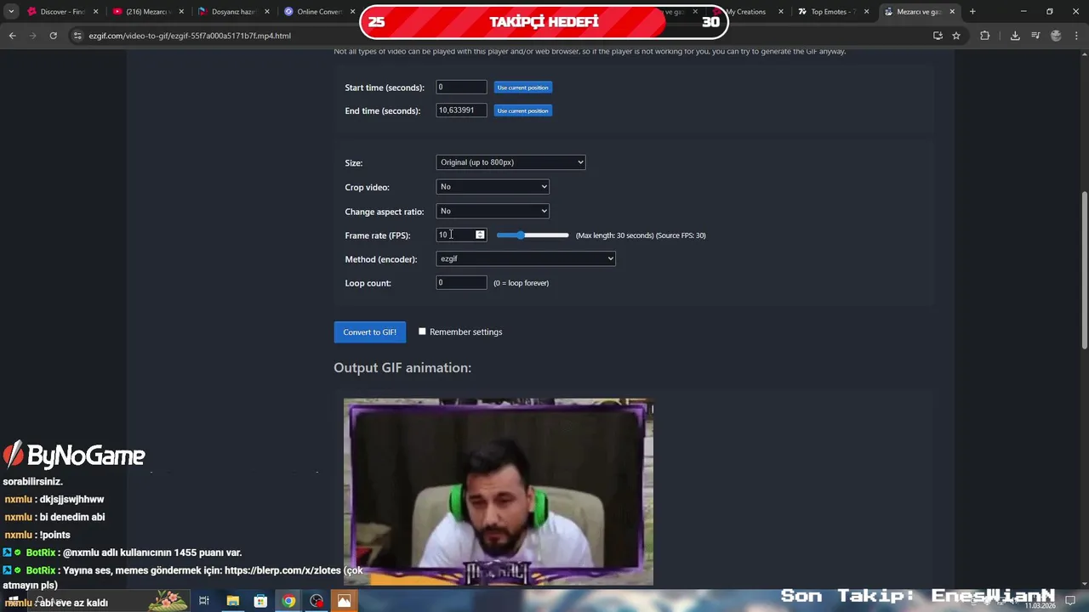1089x612 pixels.
Task: Open the Chrome three-dot menu
Action: click(1076, 36)
